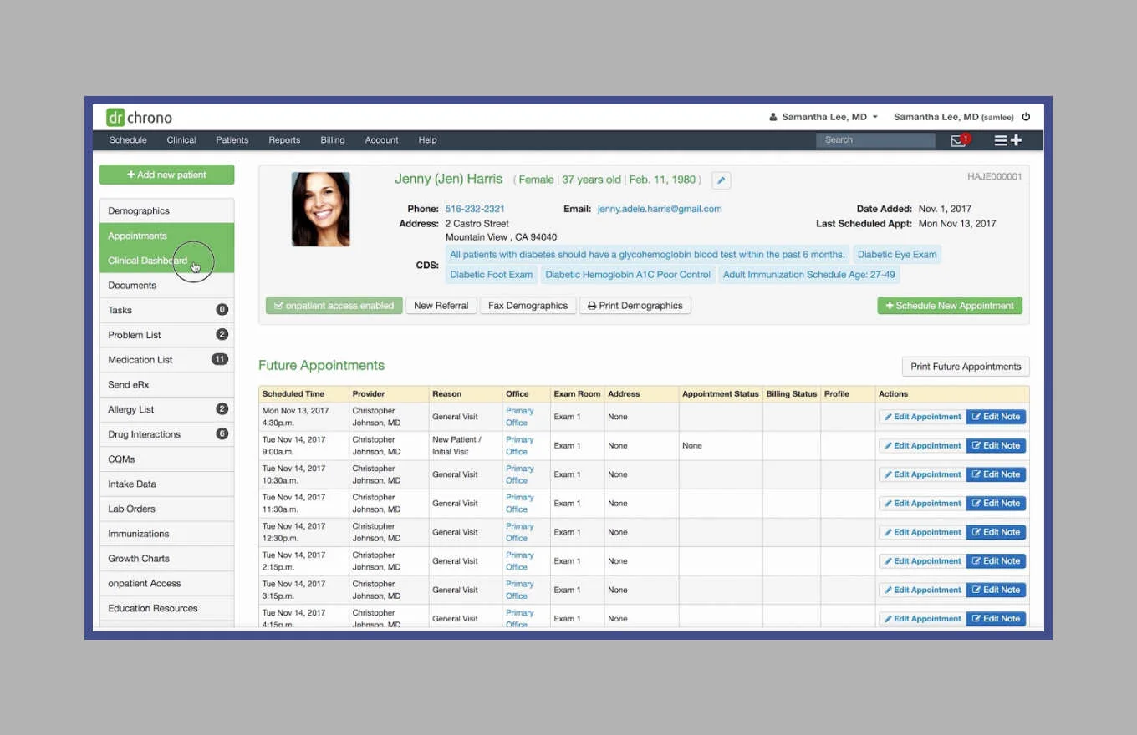
Task: Toggle onpatient access enabled button
Action: 334,306
